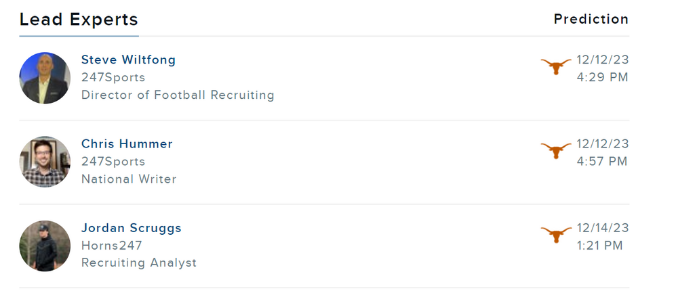
Task: Click Texas Longhorns logo in Jordan Scruggs's prediction
Action: pos(556,235)
